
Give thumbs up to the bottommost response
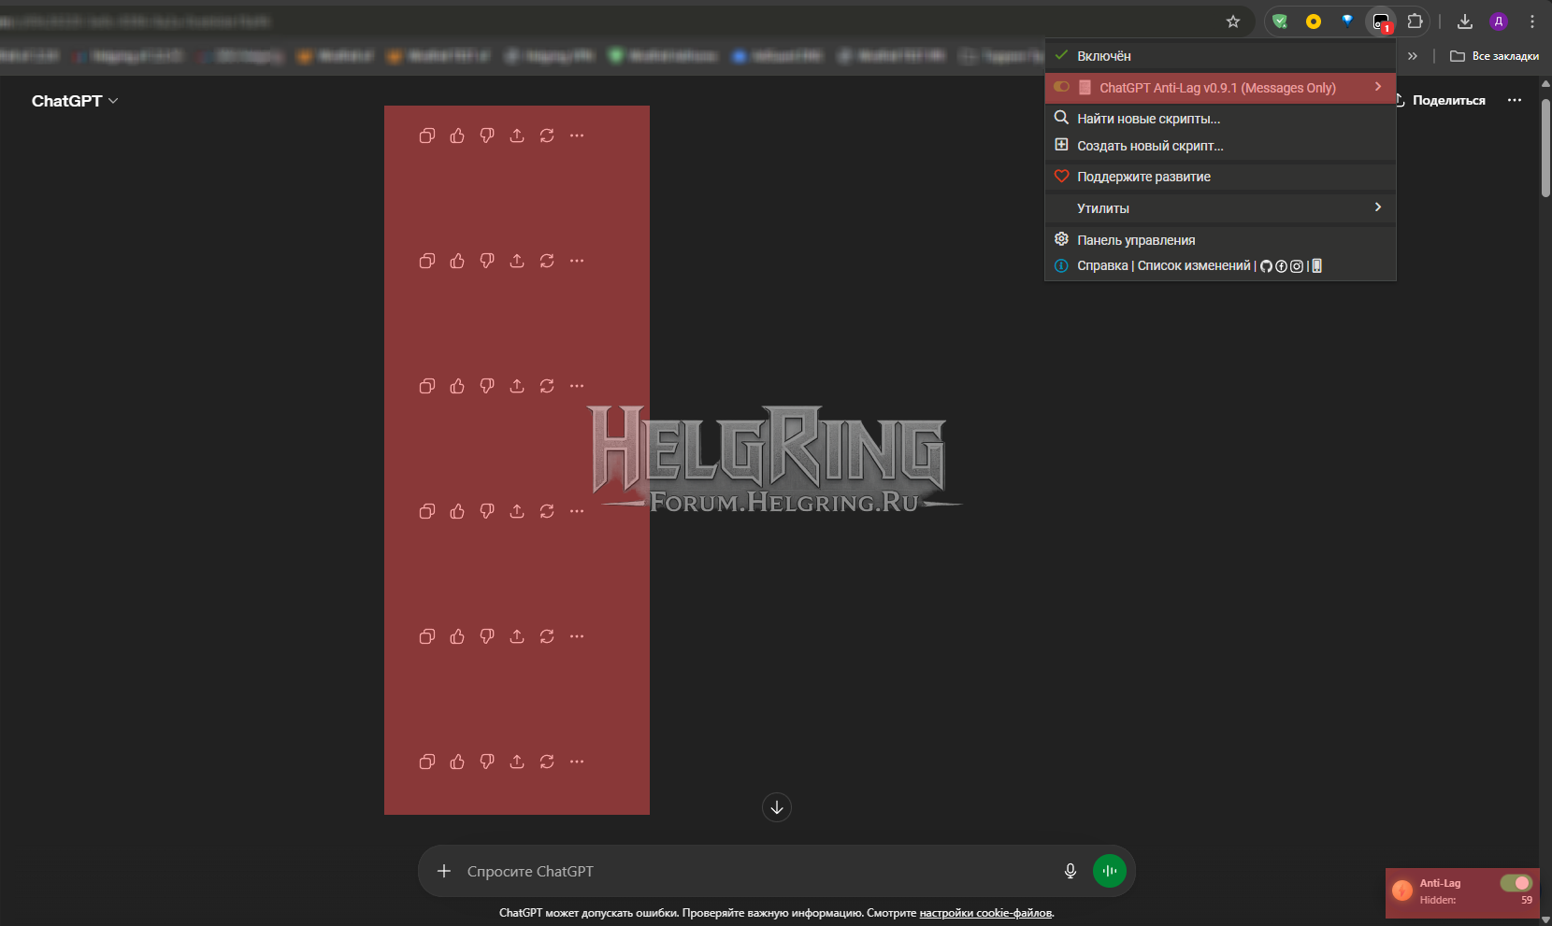coord(457,762)
